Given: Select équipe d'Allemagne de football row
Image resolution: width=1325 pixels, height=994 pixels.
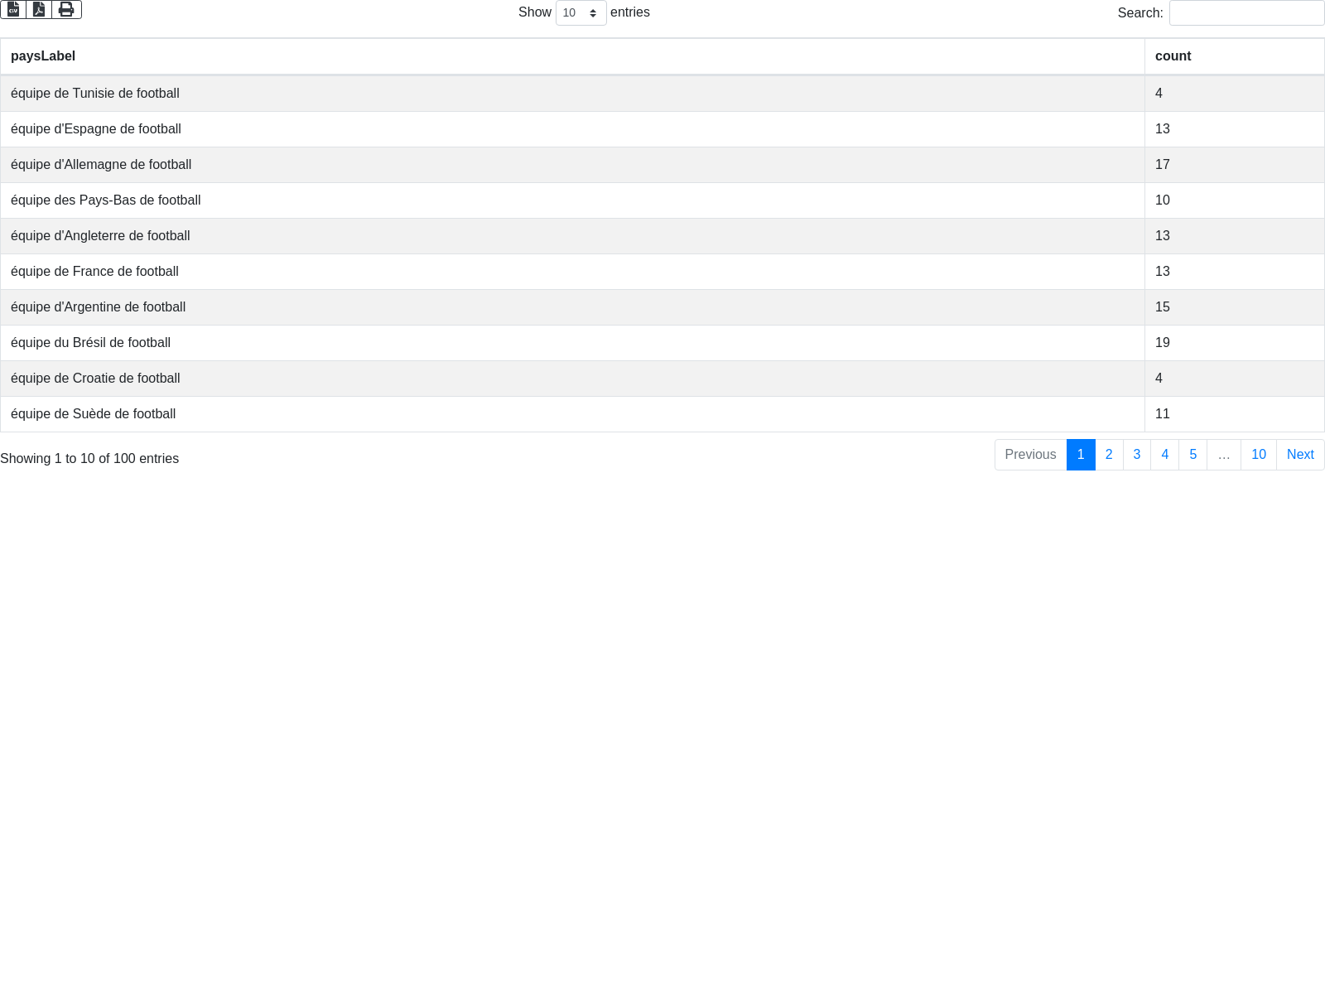Looking at the screenshot, I should [x=101, y=165].
